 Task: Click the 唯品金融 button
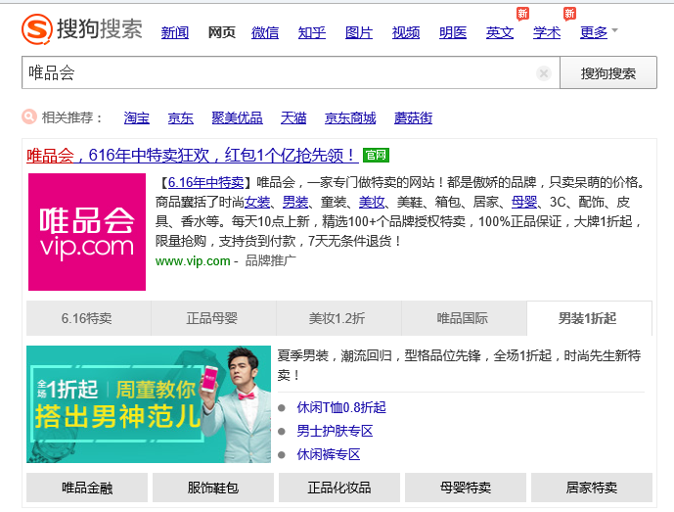click(87, 487)
